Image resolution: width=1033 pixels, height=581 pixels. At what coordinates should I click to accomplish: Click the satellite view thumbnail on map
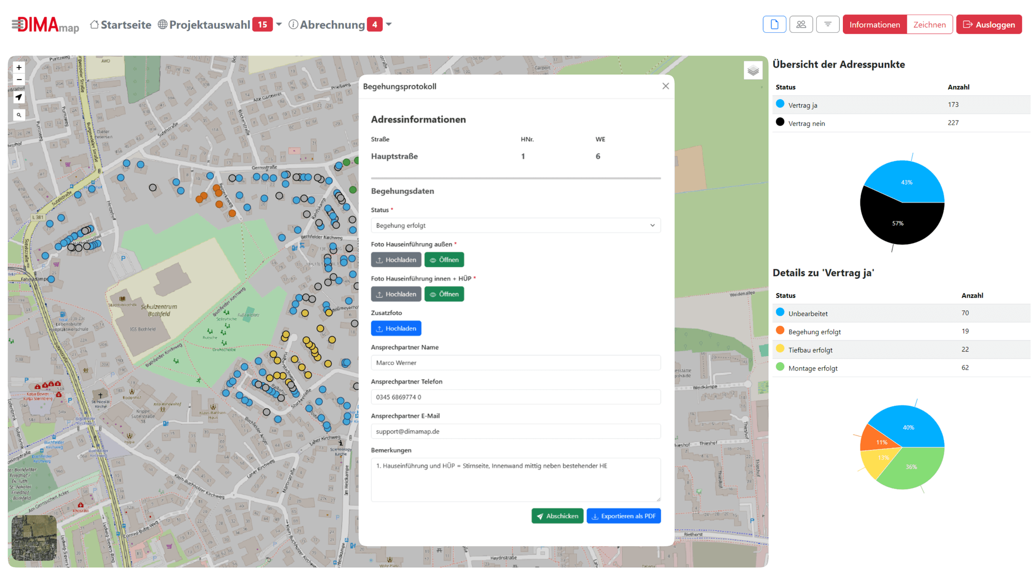[x=34, y=538]
